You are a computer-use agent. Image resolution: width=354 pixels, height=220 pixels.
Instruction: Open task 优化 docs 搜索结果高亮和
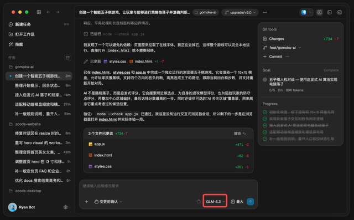pos(39,181)
